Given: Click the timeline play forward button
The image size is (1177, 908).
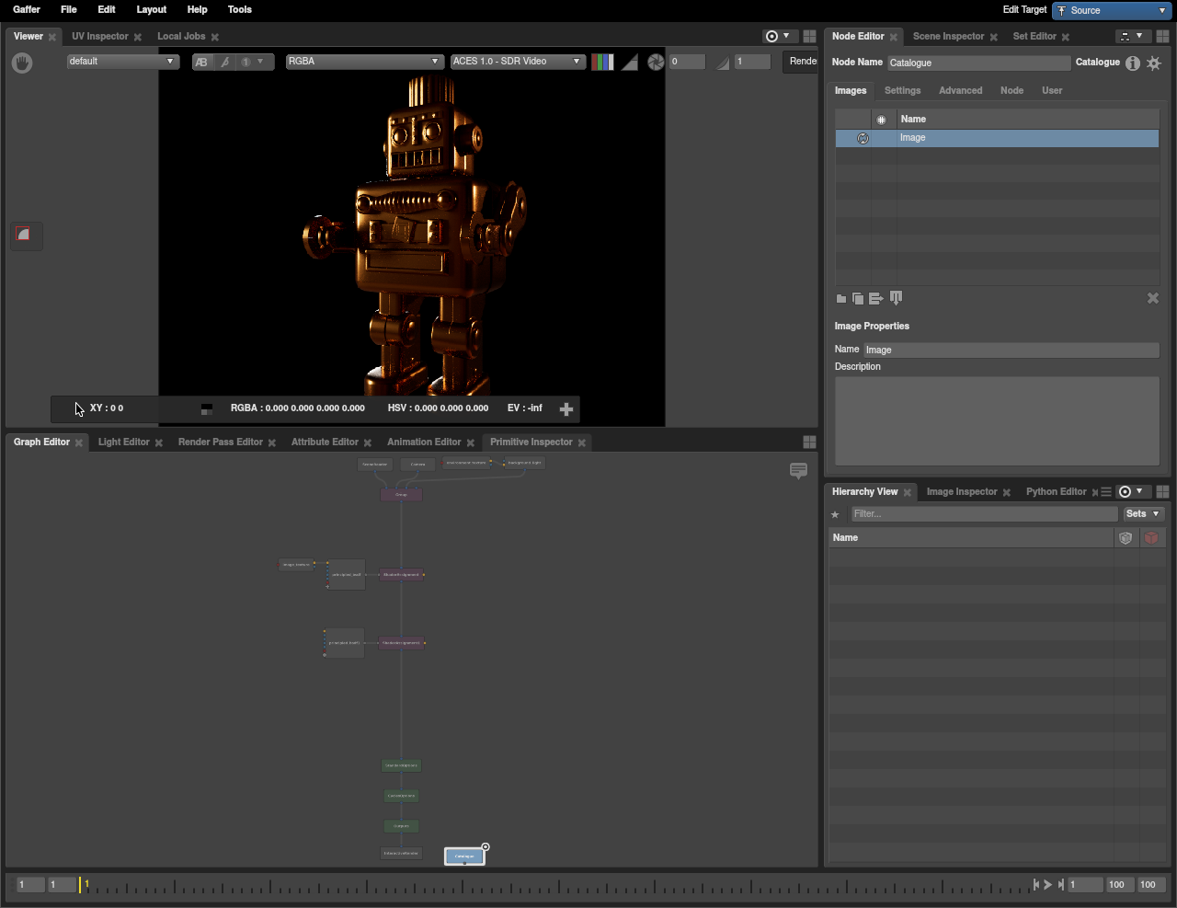Looking at the screenshot, I should tap(1047, 884).
